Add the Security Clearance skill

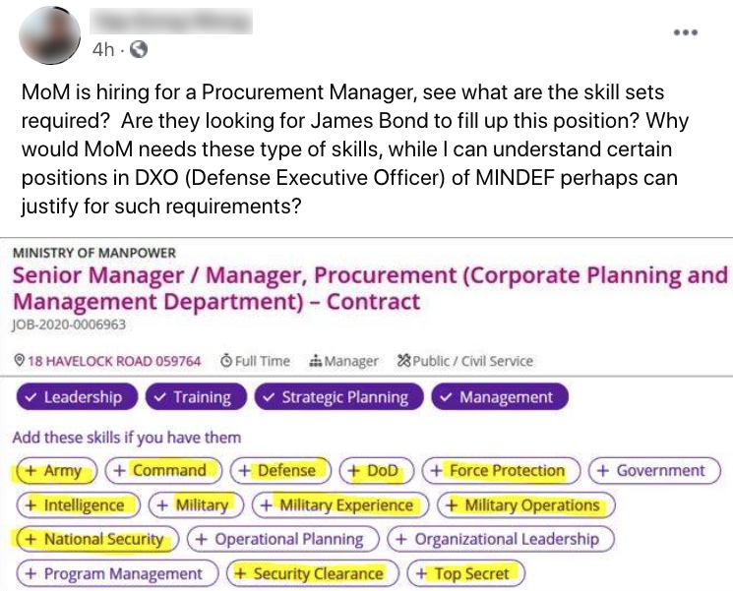pyautogui.click(x=313, y=573)
